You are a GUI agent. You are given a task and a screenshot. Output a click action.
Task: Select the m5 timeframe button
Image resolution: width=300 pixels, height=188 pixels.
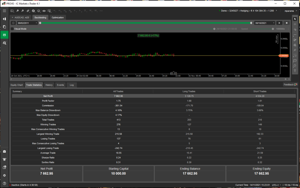pos(60,11)
